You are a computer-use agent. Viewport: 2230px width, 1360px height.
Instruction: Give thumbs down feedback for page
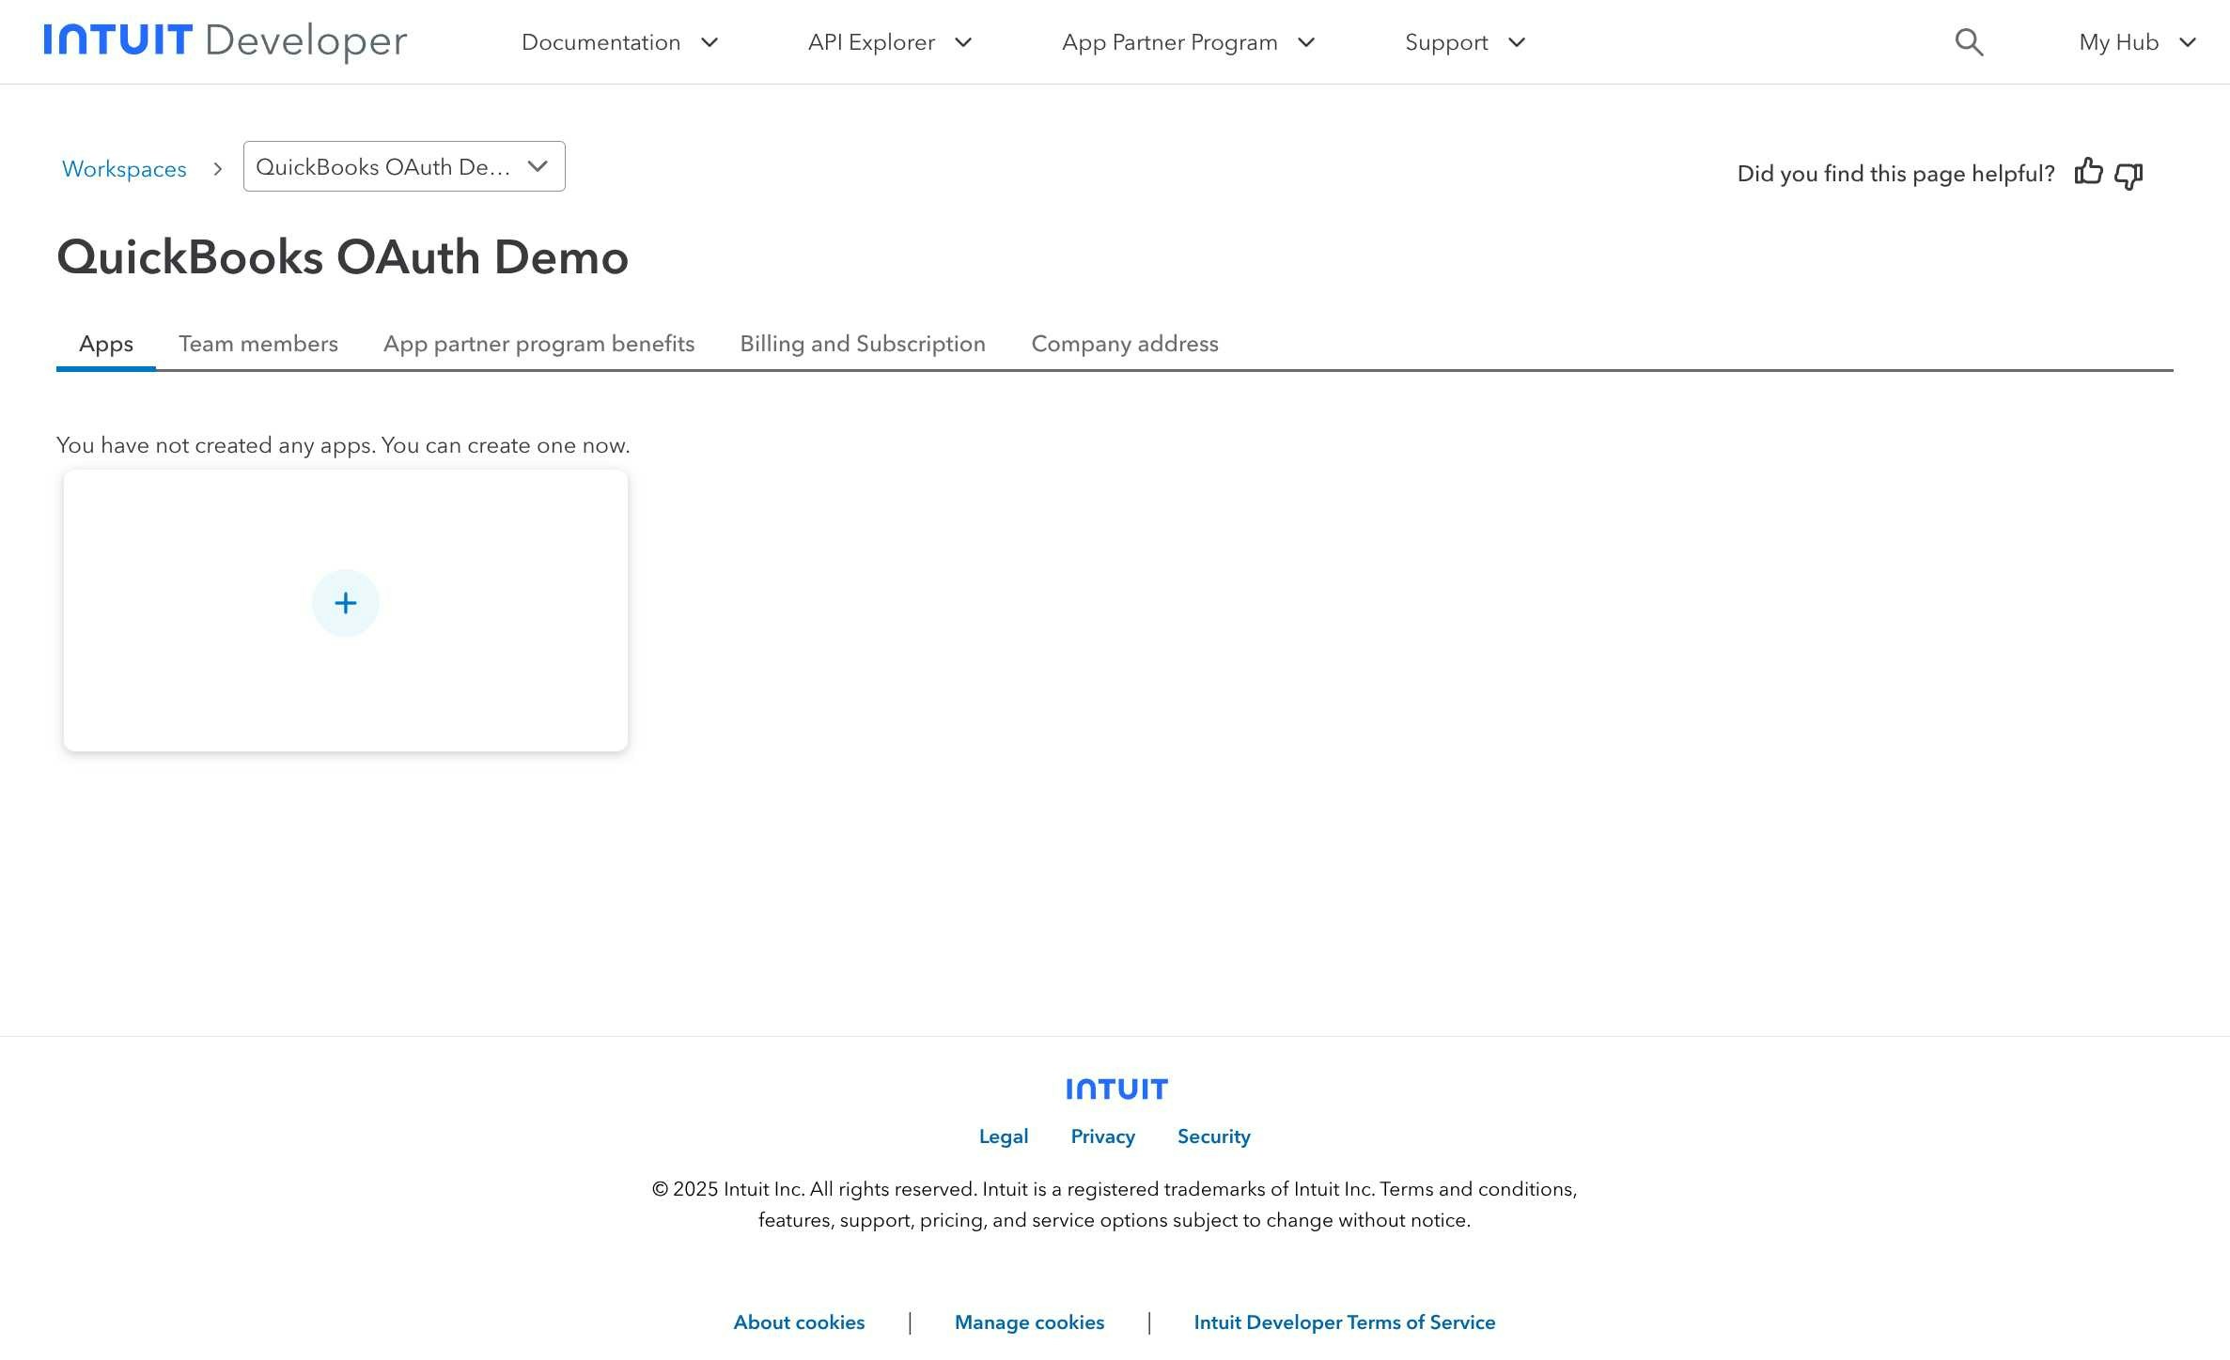(x=2129, y=175)
